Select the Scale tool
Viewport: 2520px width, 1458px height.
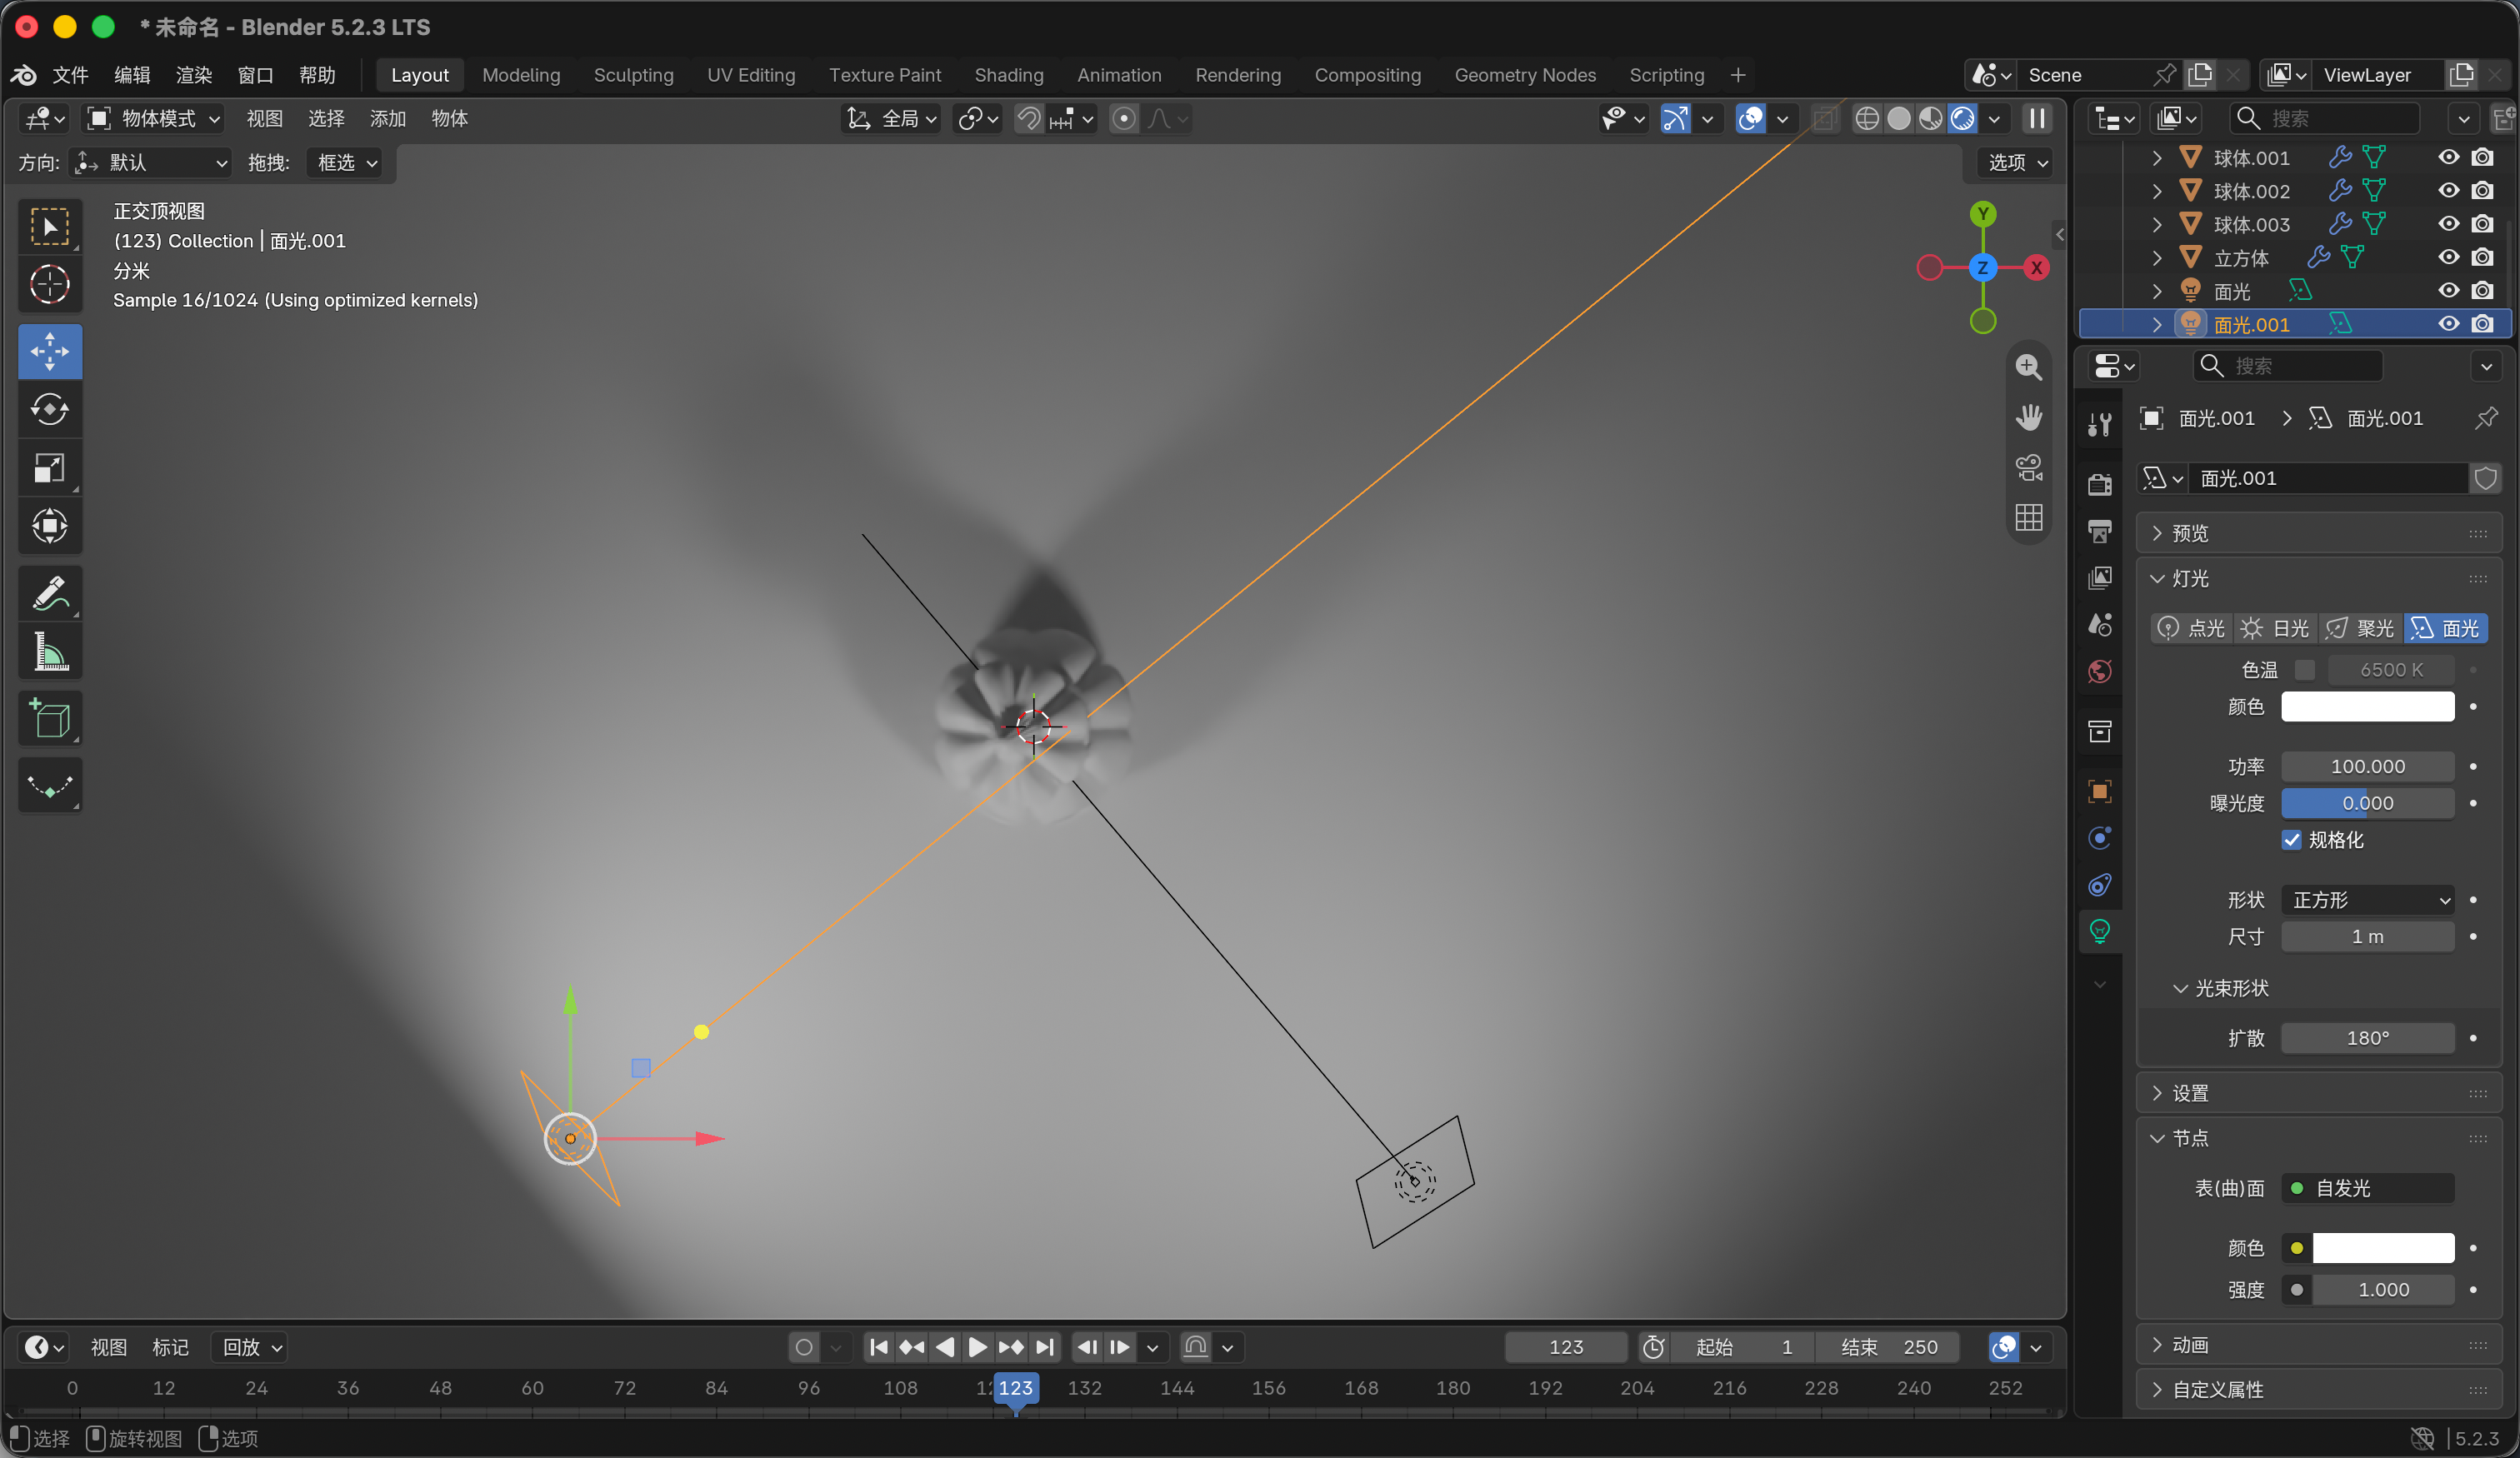50,468
